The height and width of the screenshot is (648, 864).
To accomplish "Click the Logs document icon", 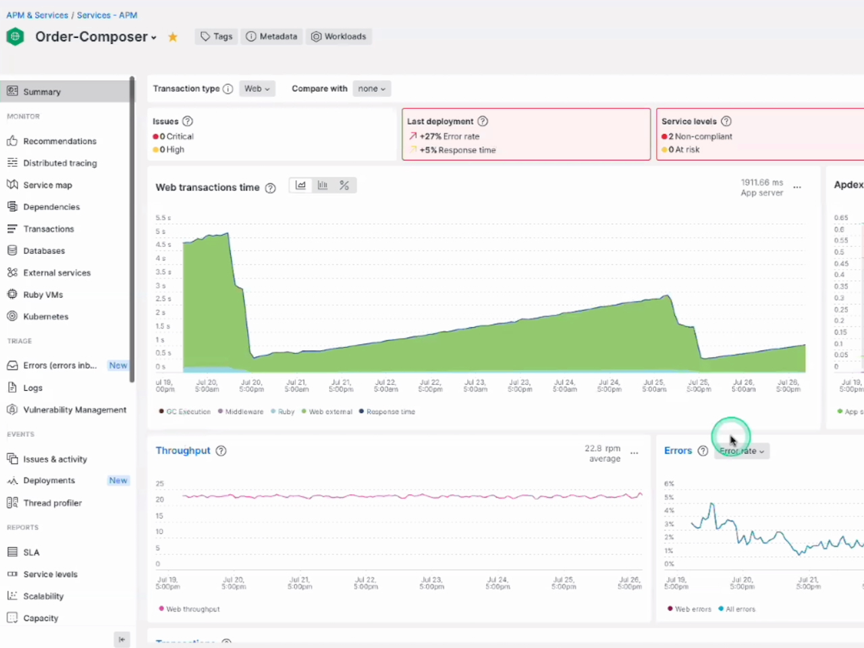I will pyautogui.click(x=12, y=387).
